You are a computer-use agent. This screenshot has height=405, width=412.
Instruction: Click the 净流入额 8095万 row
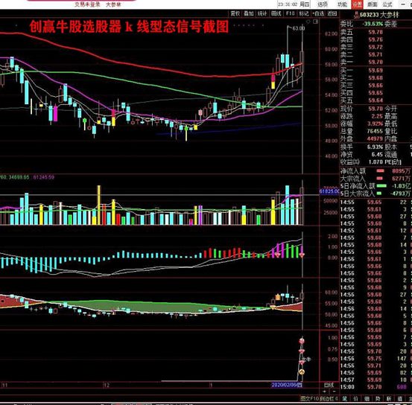click(x=375, y=171)
